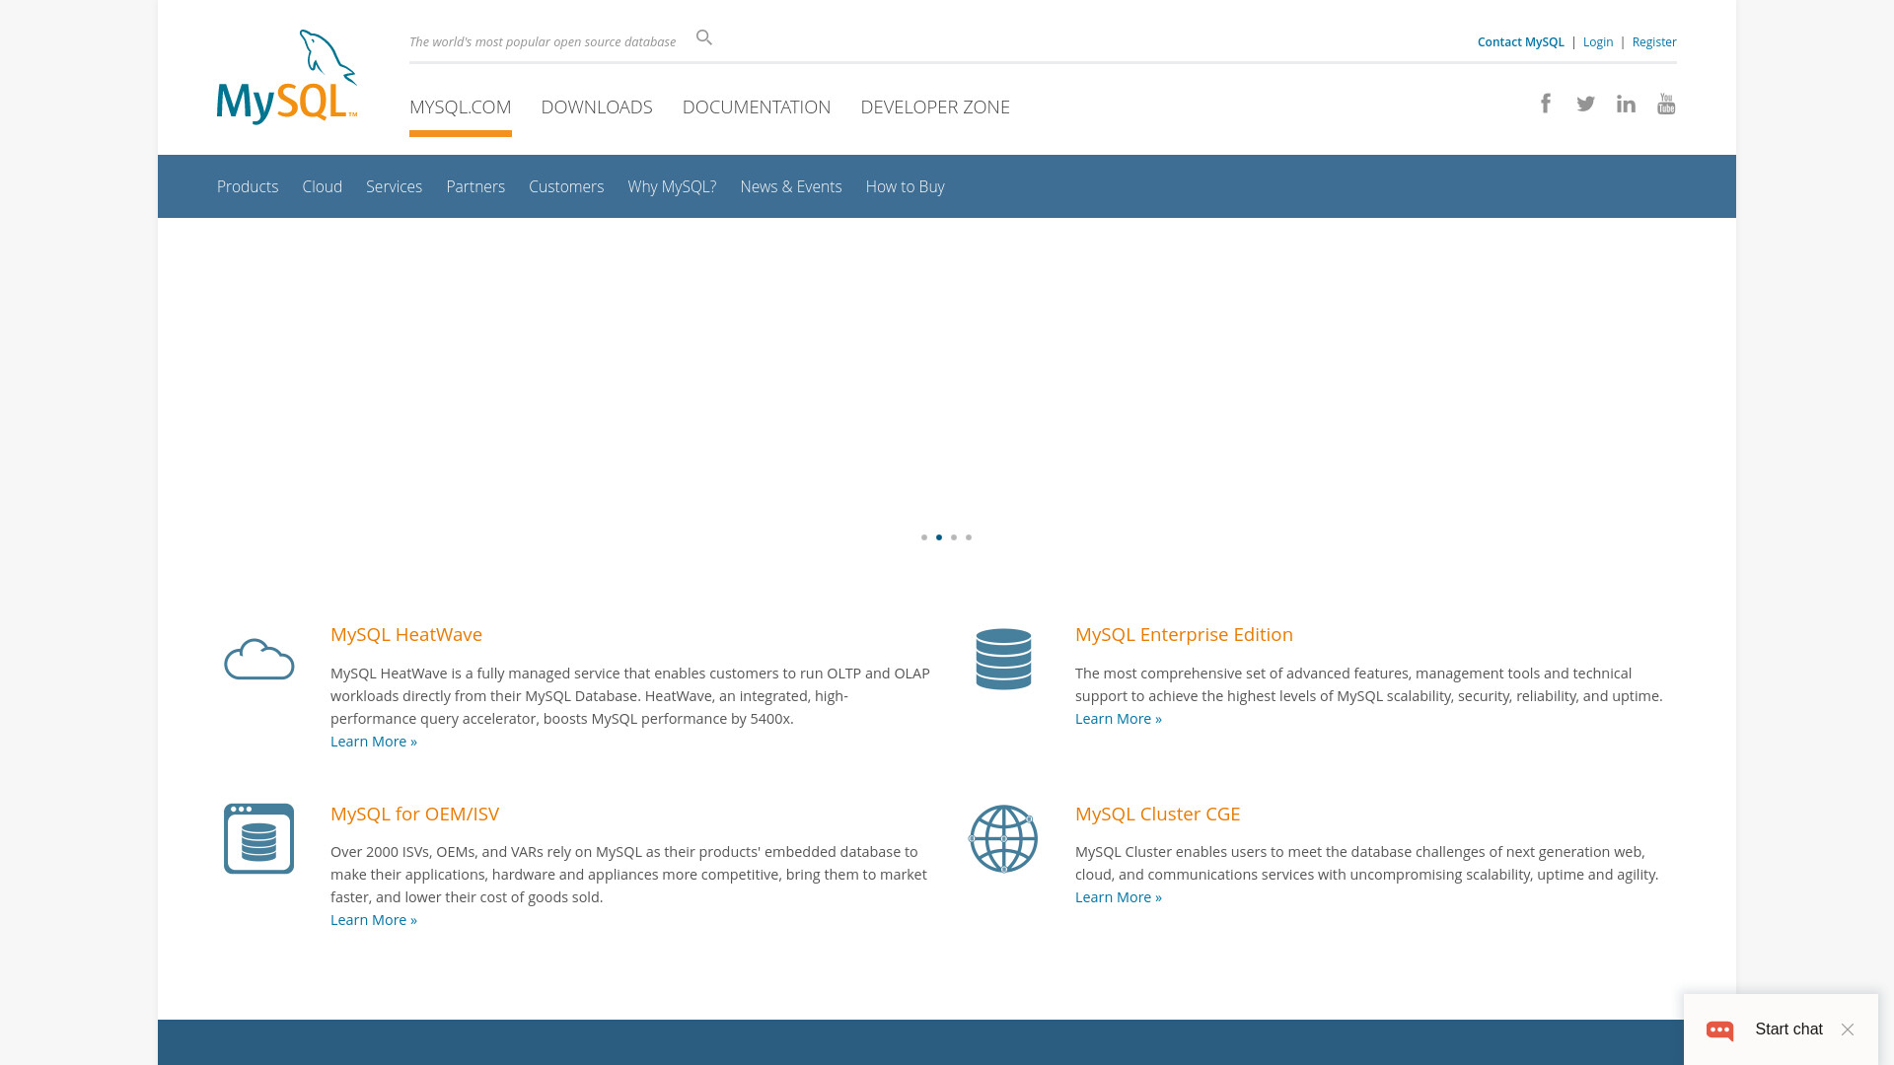
Task: Switch to the MYSQL.COM tab
Action: 461,106
